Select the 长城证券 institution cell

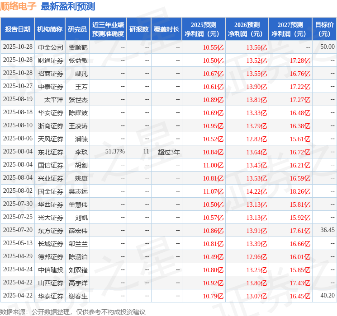pyautogui.click(x=51, y=244)
